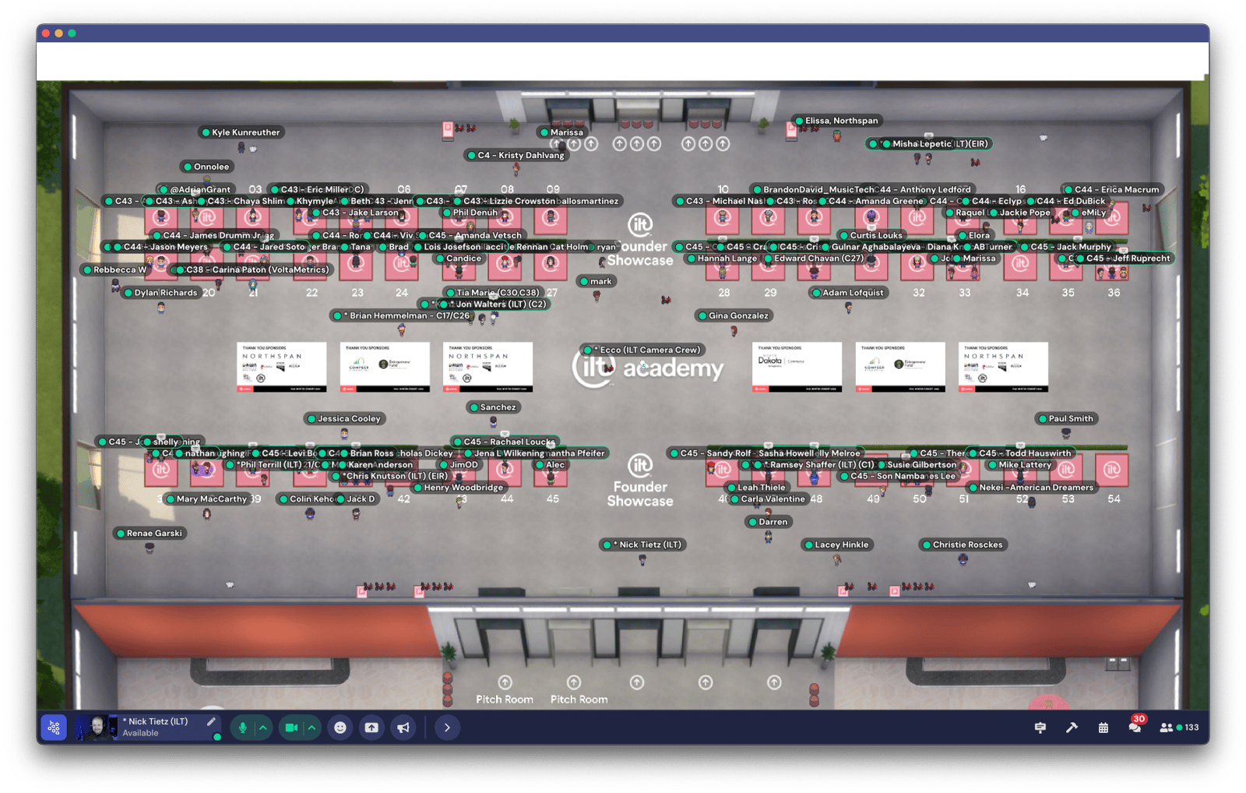Select the Mike Lattery name label

click(1020, 465)
